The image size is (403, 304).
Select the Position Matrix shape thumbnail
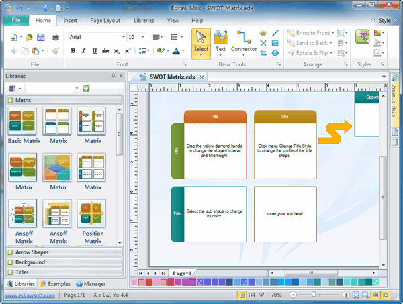tap(91, 215)
